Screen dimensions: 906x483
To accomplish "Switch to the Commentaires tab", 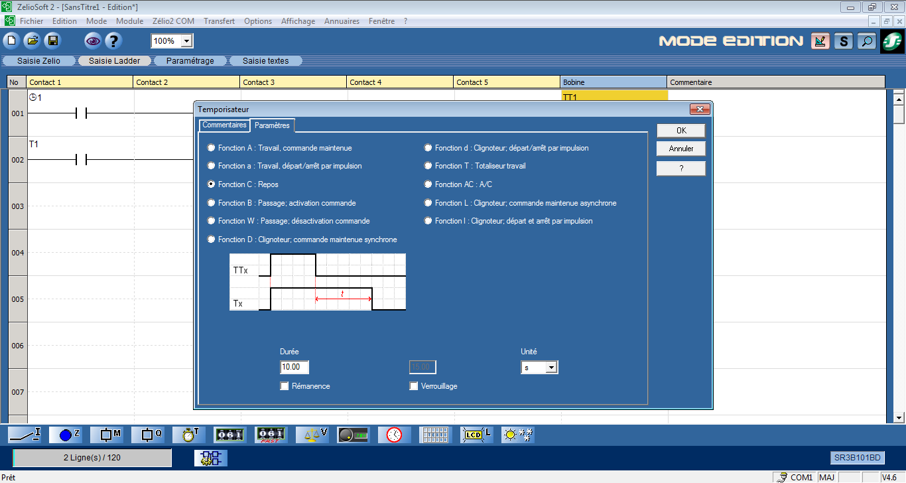I will (224, 125).
